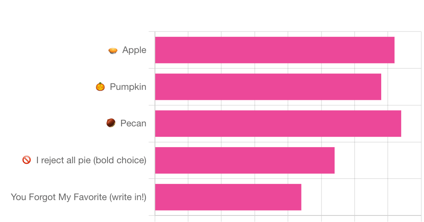Click the shortest bar for write-in favorites
This screenshot has height=222, width=424.
coord(228,197)
